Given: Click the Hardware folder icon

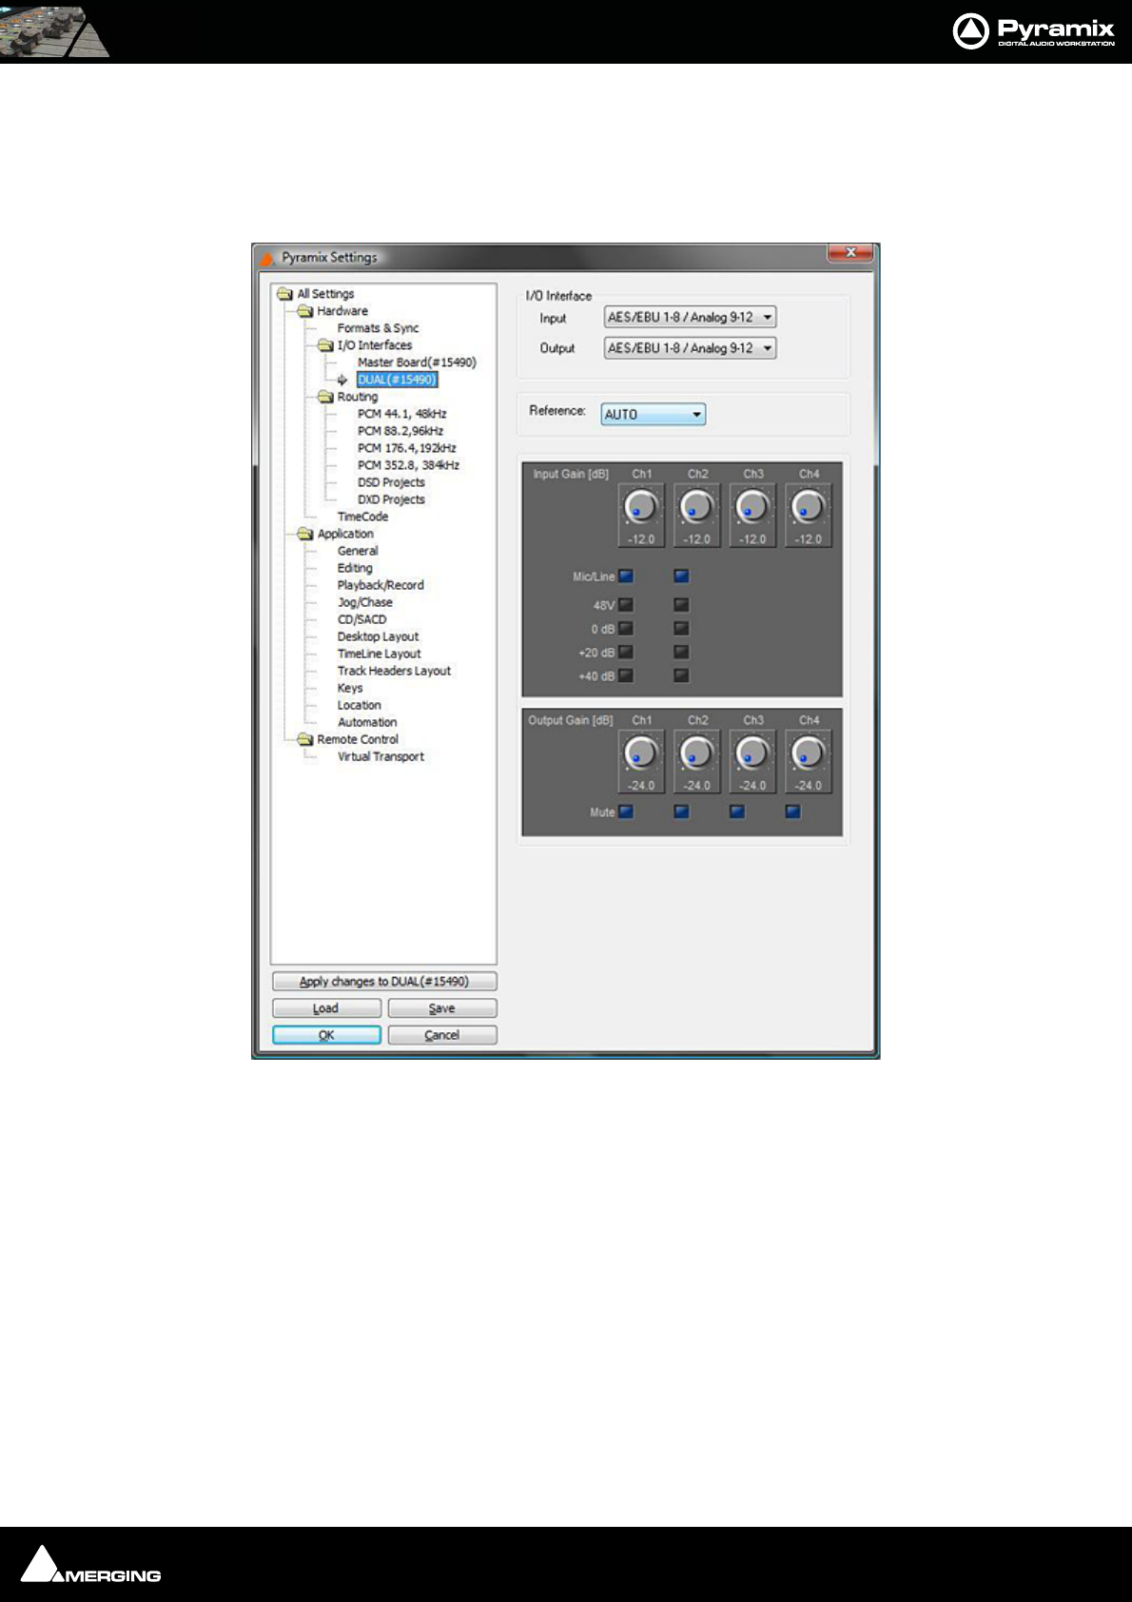Looking at the screenshot, I should (x=304, y=311).
